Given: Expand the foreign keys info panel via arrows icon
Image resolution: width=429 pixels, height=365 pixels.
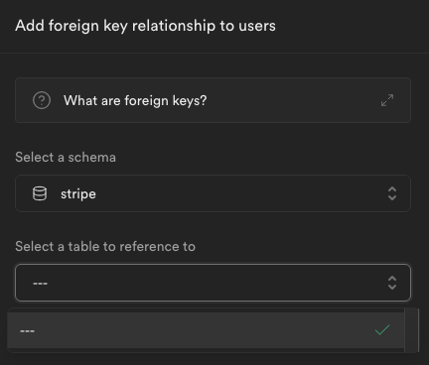Looking at the screenshot, I should click(387, 100).
